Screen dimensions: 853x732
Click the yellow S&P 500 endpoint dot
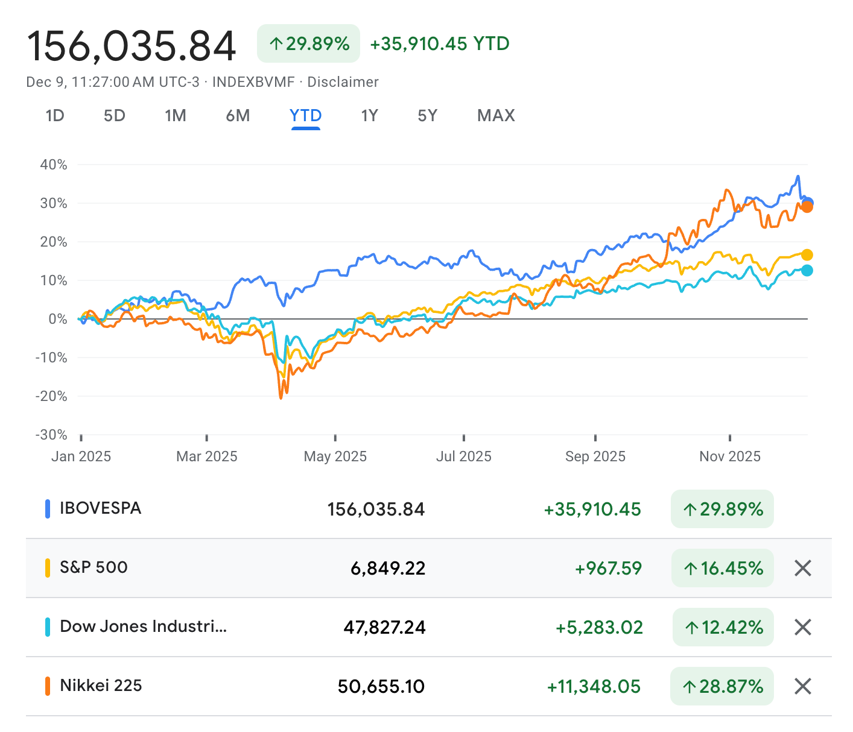[x=807, y=255]
